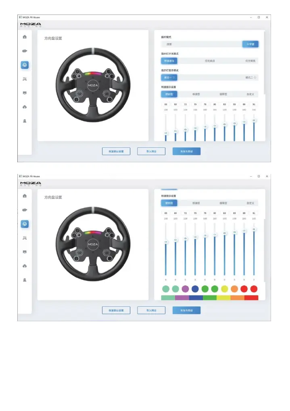Click 导入预设 button in top window
The image size is (290, 411).
coord(151,151)
